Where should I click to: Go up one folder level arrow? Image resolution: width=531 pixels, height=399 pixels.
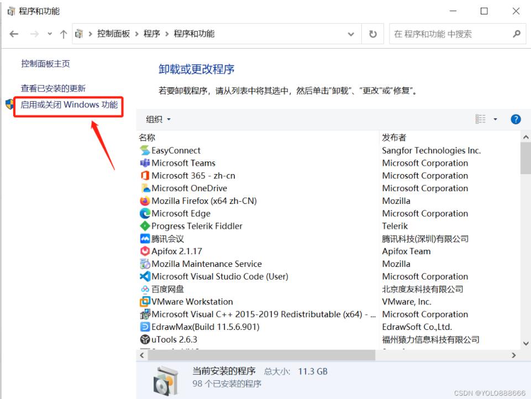click(64, 34)
